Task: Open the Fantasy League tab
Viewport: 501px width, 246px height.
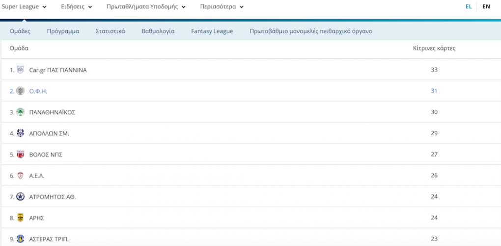Action: pyautogui.click(x=212, y=31)
